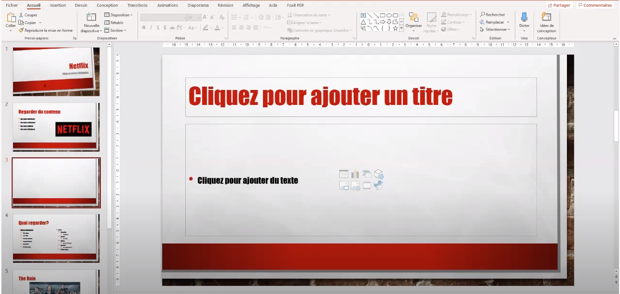Switch to the Animations tab

[167, 5]
